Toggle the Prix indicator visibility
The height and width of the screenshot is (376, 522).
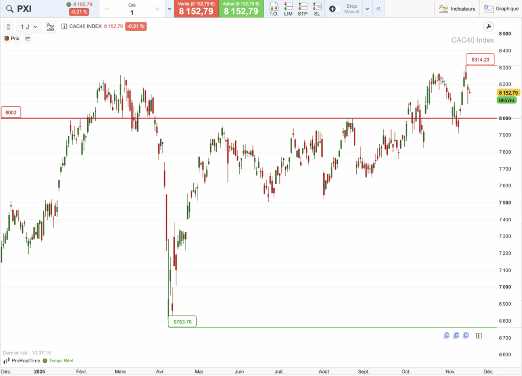(11, 38)
